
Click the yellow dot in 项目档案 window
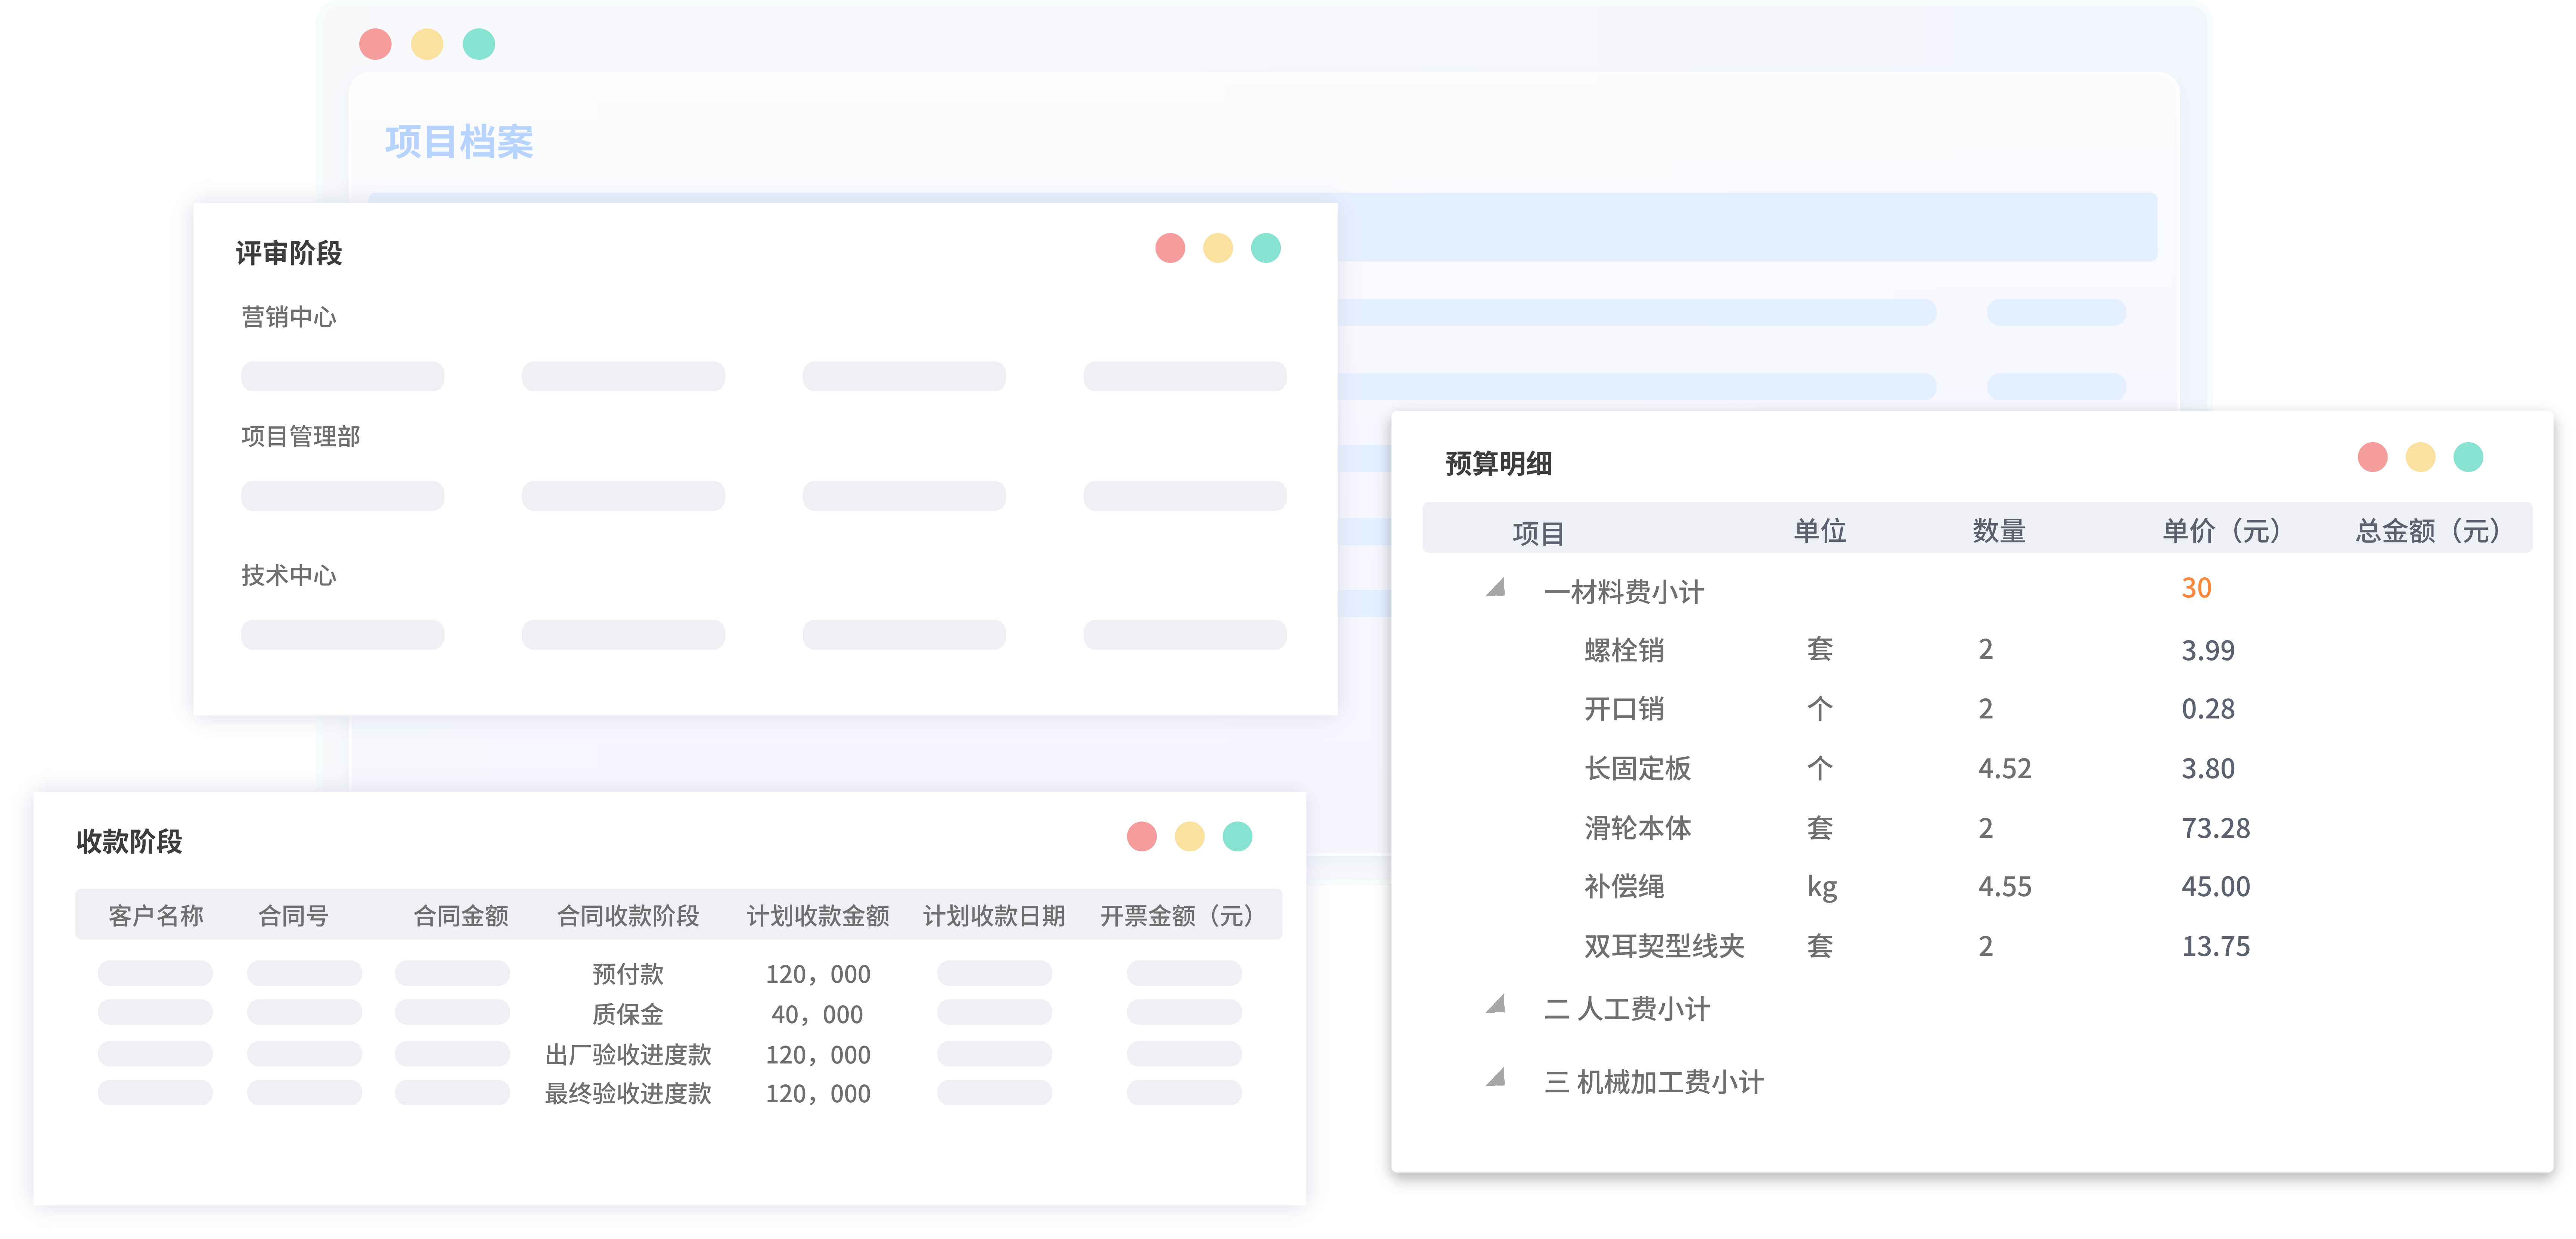pos(427,44)
